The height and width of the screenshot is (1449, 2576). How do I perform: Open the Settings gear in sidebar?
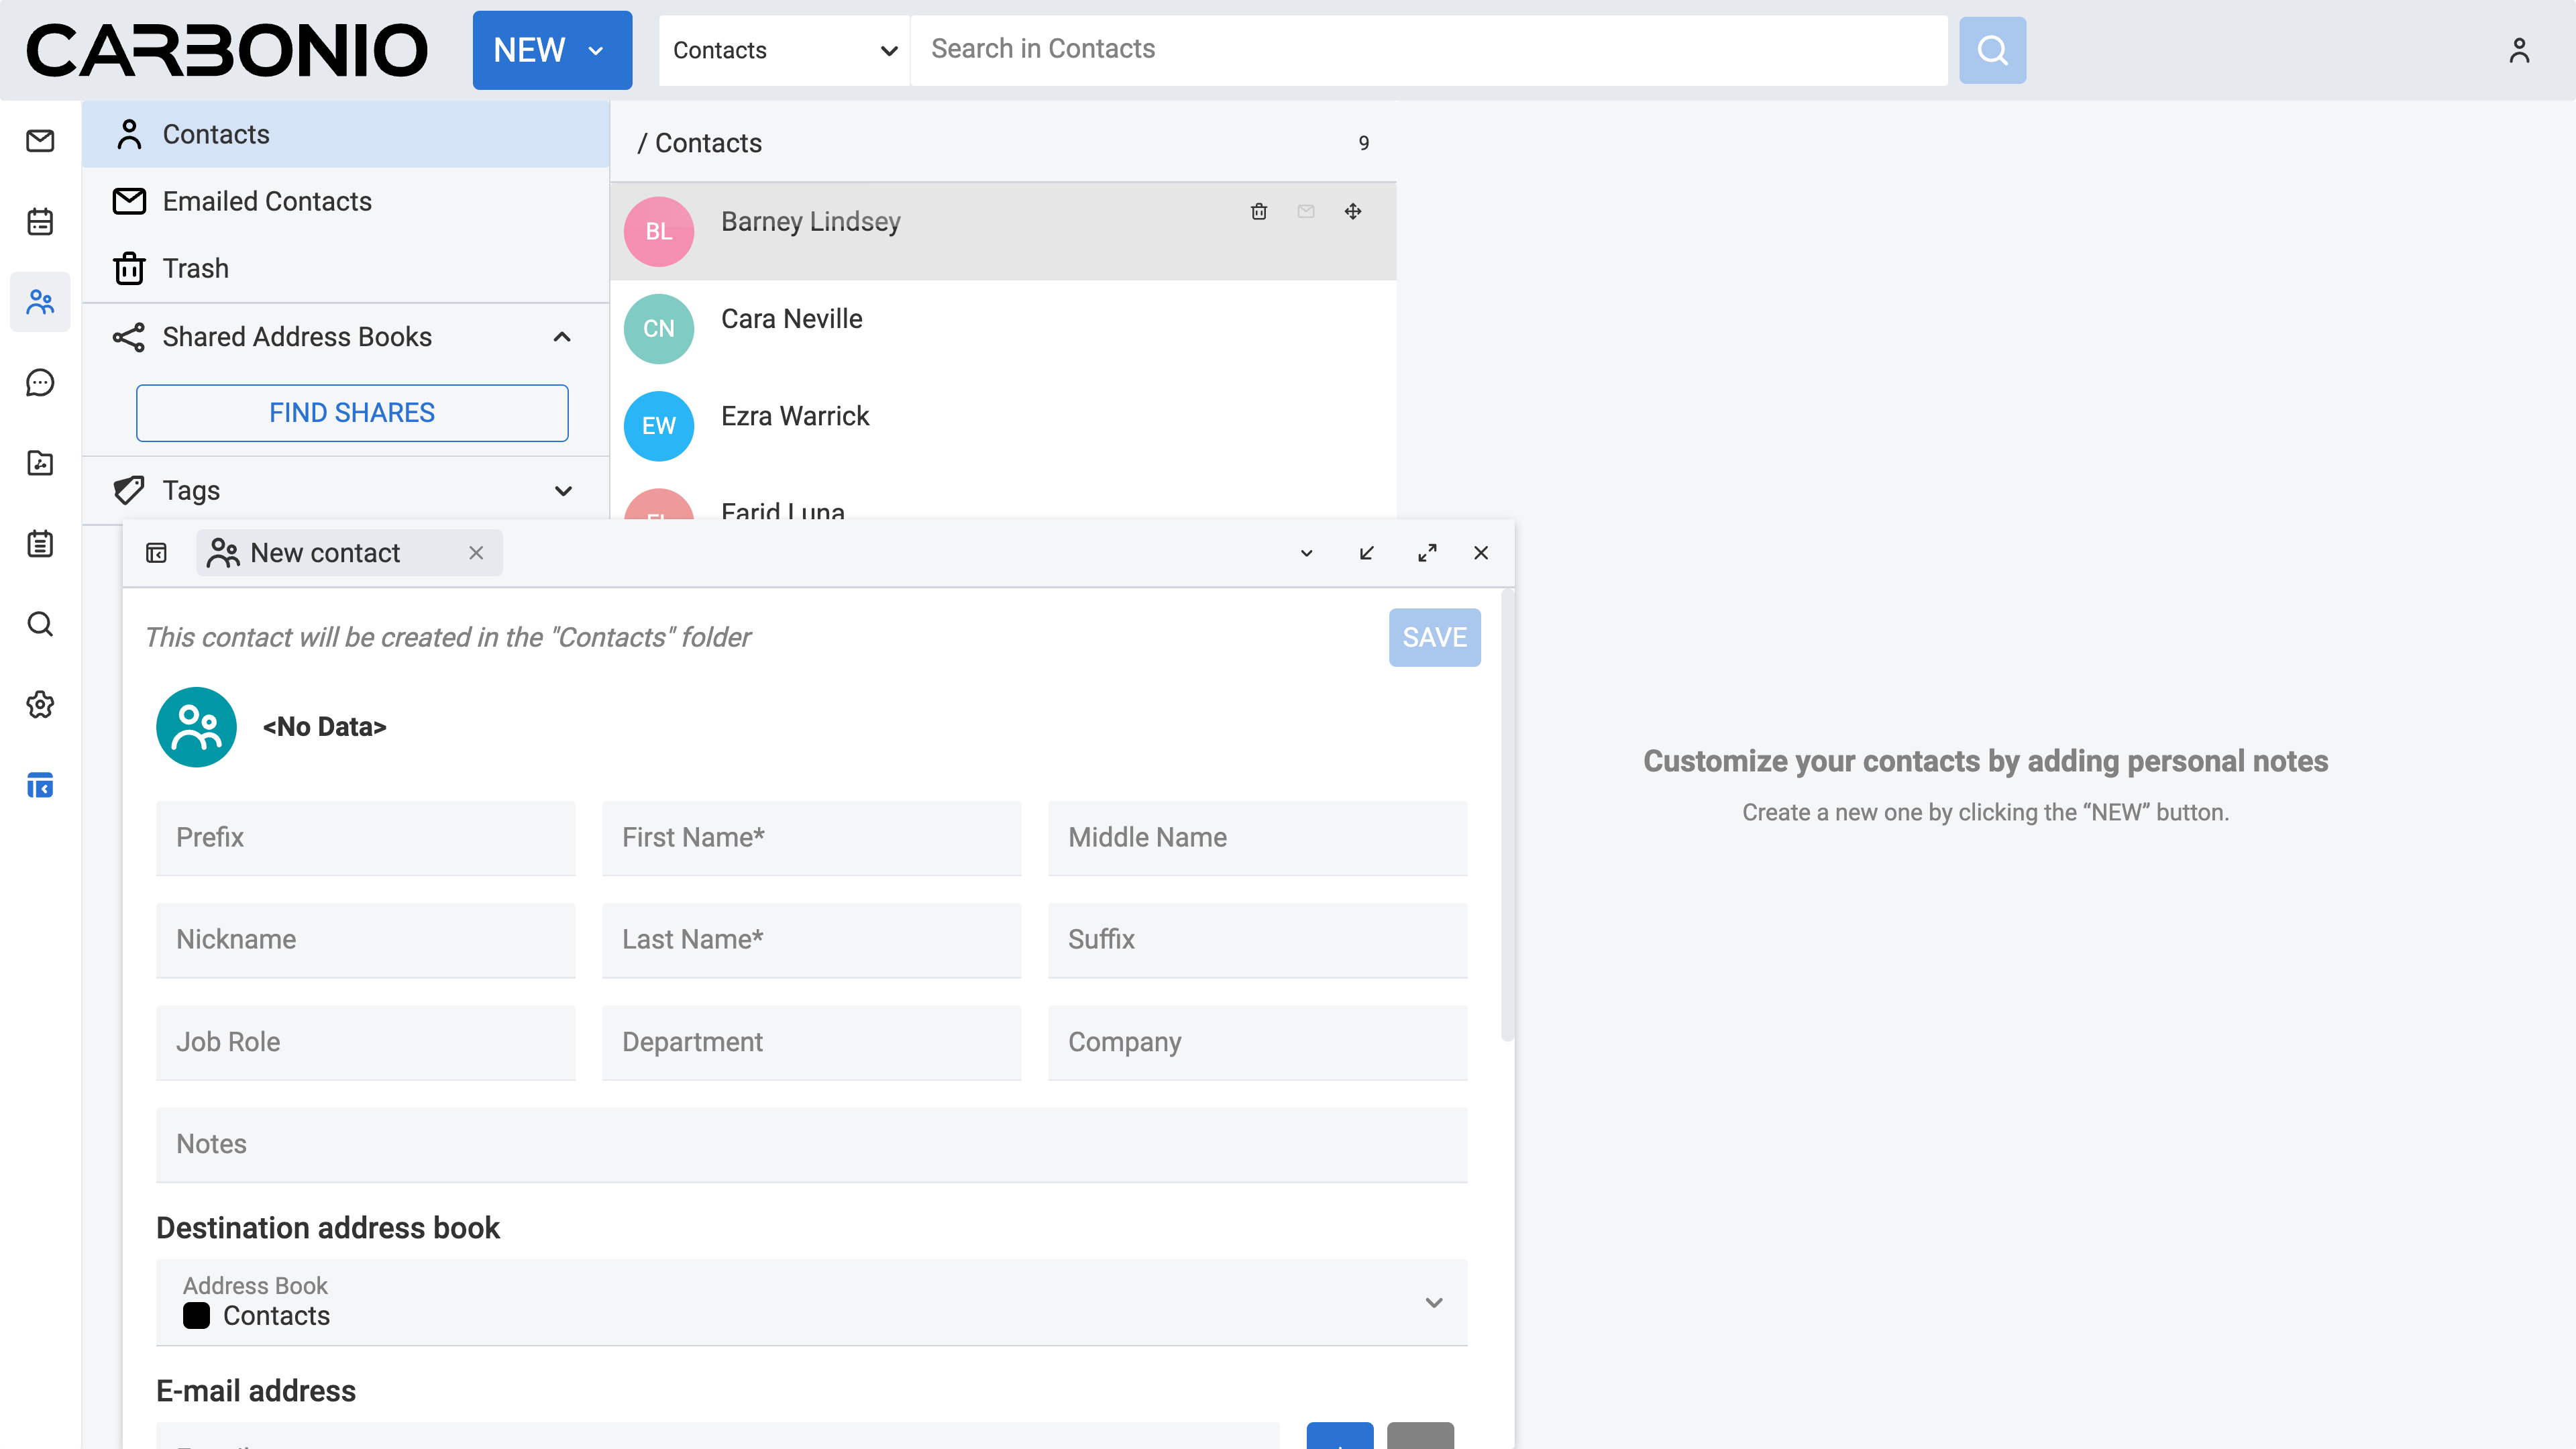click(x=40, y=705)
